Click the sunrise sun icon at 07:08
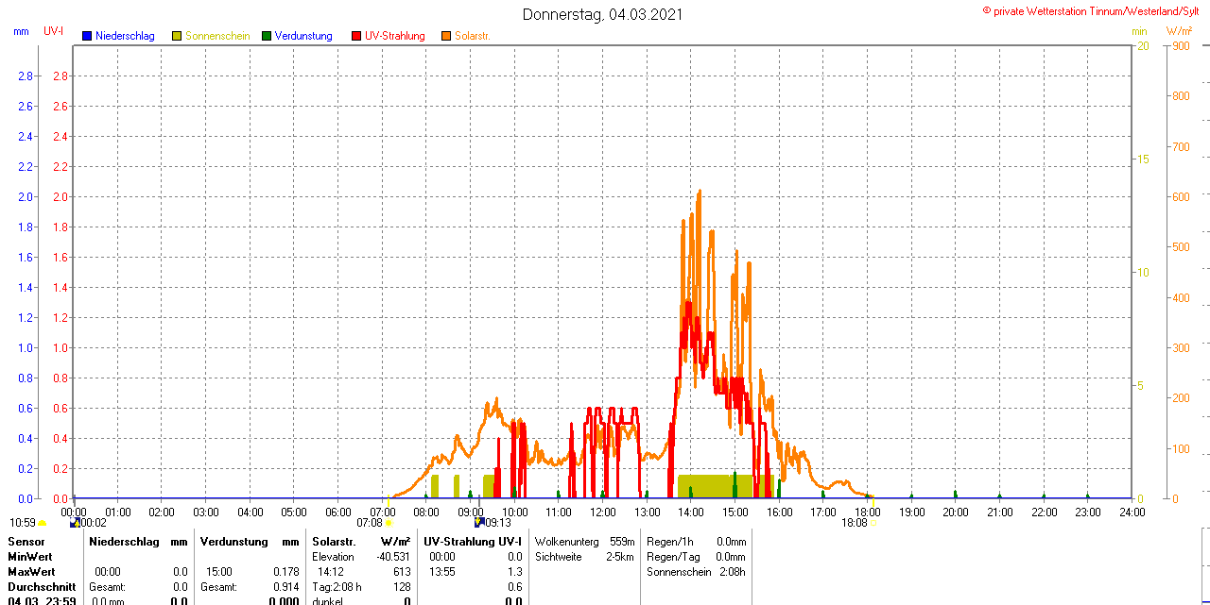1210x605 pixels. click(x=389, y=522)
